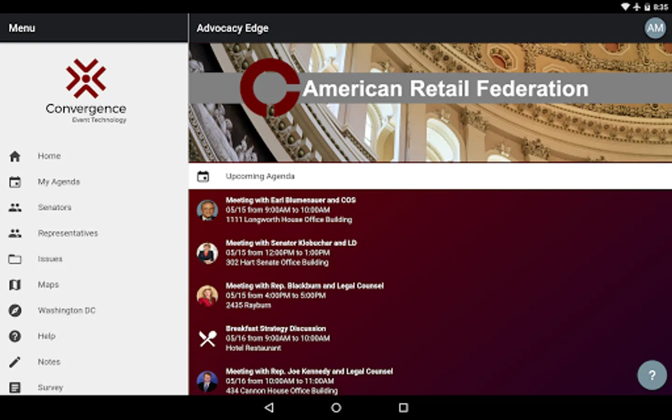Tap the Notes pencil icon
Screen dimensions: 672x420
(15, 362)
